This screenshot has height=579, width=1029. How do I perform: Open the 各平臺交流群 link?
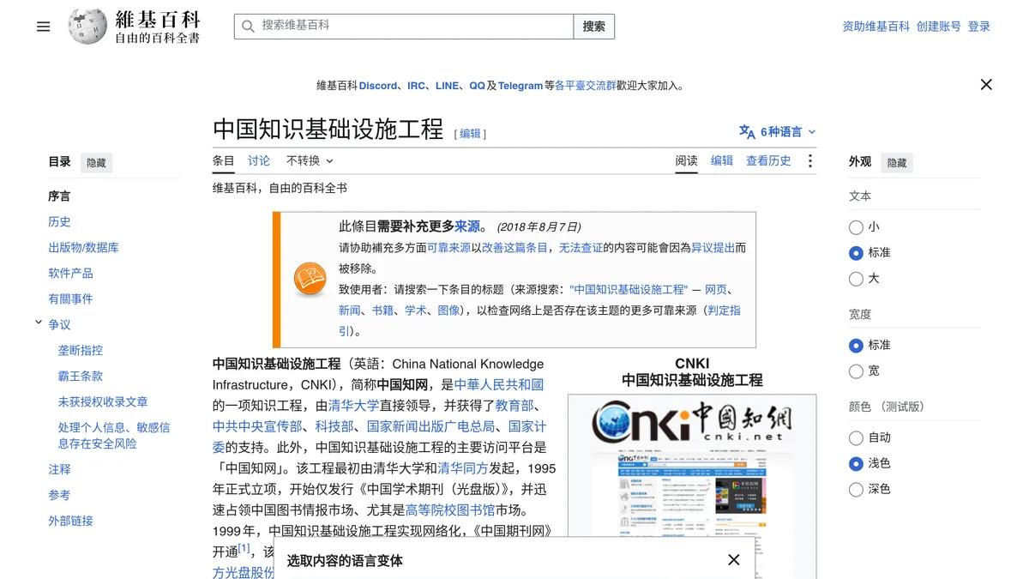(586, 86)
